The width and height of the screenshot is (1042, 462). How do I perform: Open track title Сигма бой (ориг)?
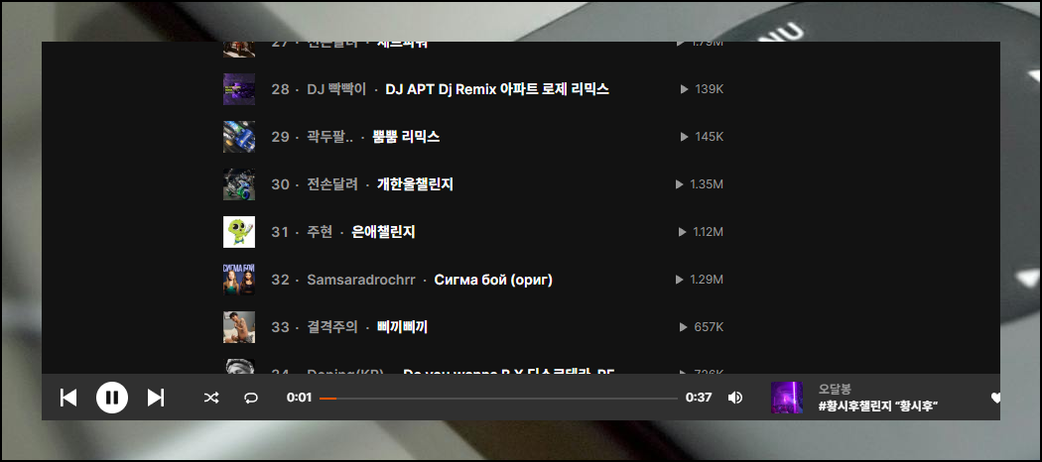coord(493,280)
